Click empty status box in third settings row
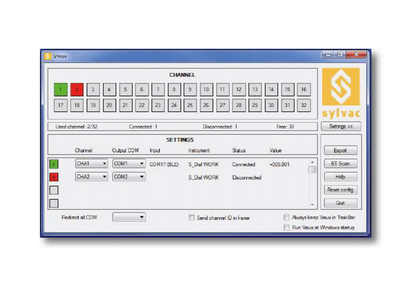This screenshot has height=288, width=412. [x=54, y=190]
